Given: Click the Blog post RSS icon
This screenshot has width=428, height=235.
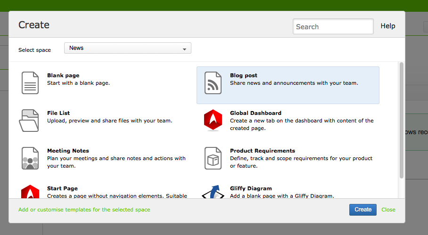Looking at the screenshot, I should (213, 83).
